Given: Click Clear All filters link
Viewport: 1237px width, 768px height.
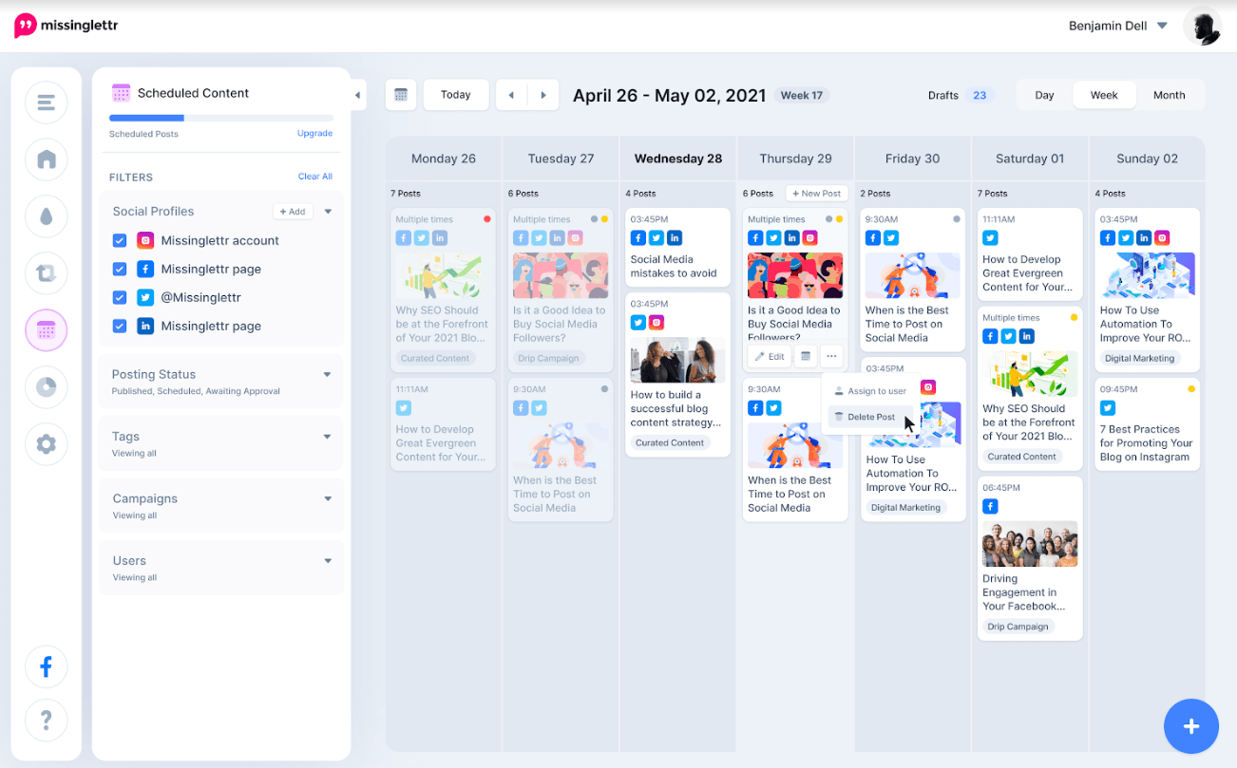Looking at the screenshot, I should (x=315, y=177).
